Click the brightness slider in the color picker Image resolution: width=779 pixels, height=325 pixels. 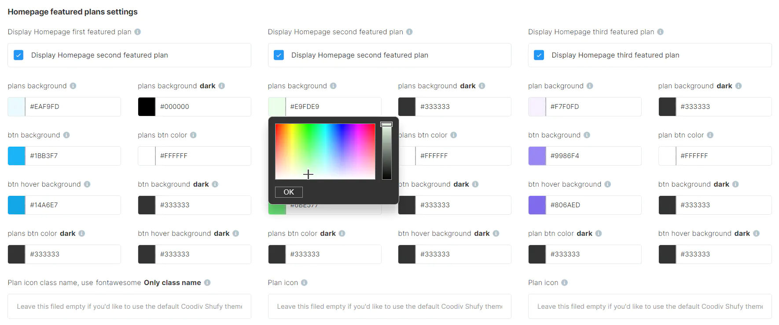pyautogui.click(x=386, y=152)
